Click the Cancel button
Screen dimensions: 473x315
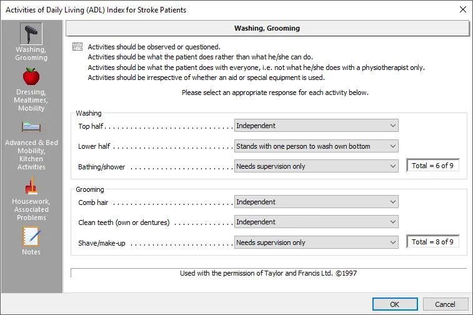point(446,304)
